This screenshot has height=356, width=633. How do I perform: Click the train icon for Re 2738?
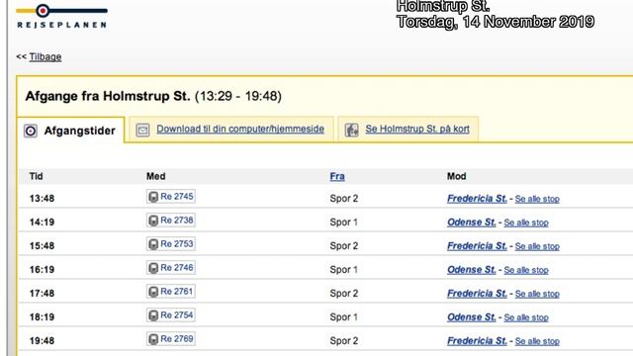coord(153,221)
